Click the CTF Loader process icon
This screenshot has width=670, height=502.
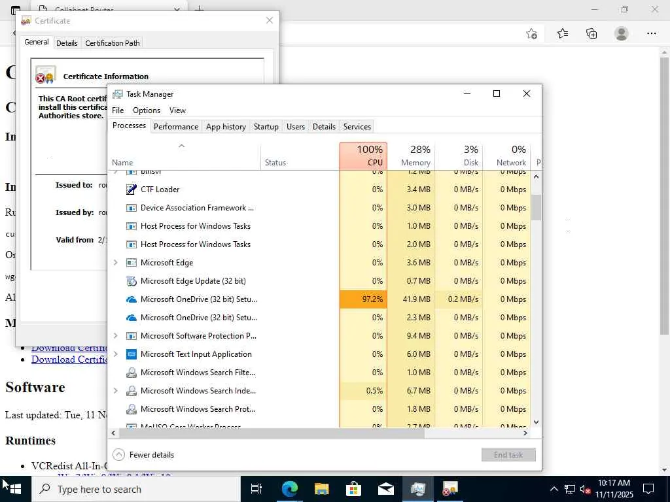point(131,189)
